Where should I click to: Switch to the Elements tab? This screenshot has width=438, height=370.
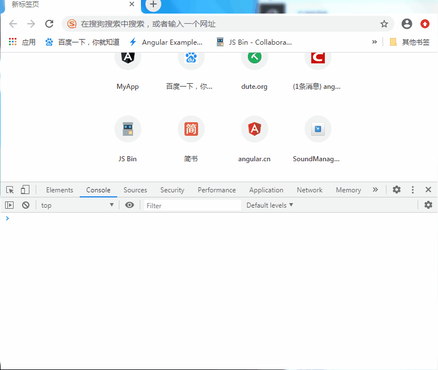coord(59,190)
